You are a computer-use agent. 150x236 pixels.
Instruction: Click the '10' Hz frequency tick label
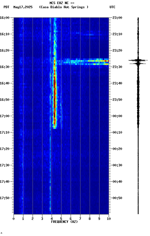(109, 219)
